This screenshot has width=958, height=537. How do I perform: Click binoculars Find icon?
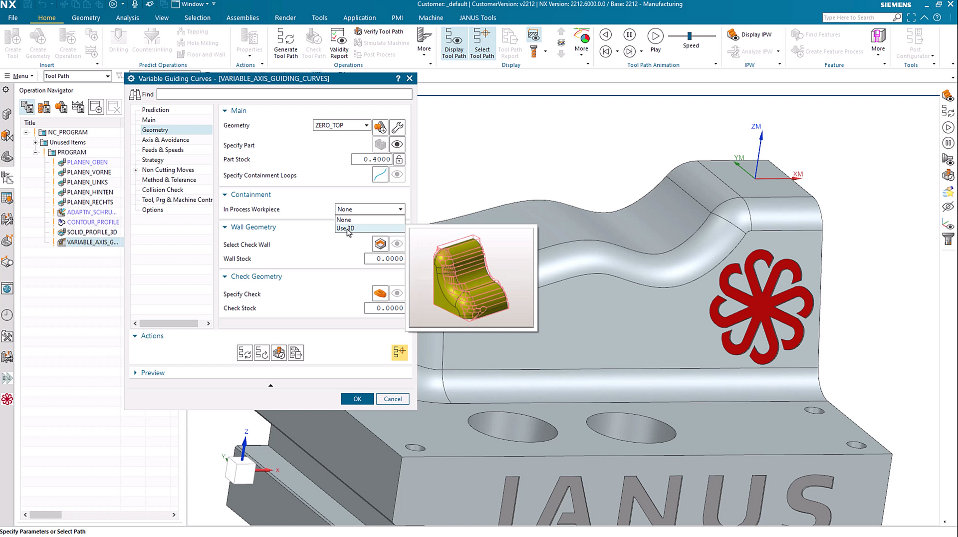click(135, 94)
